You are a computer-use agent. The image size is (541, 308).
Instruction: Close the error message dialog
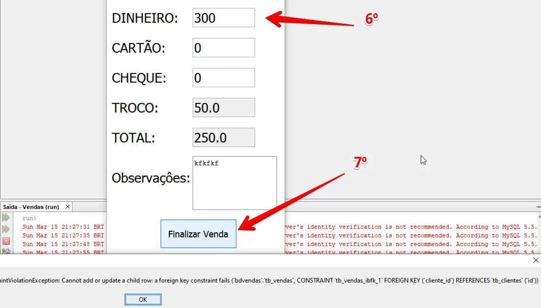tap(535, 260)
